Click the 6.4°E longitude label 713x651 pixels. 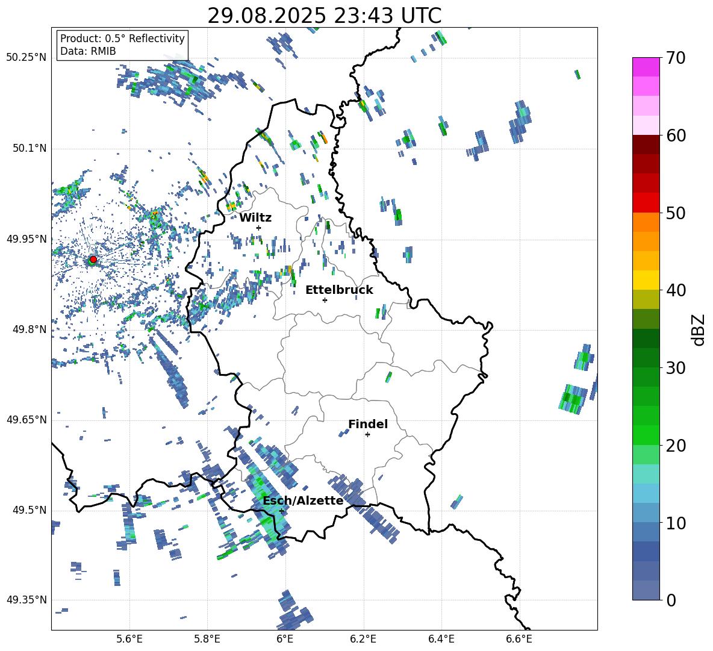[441, 640]
